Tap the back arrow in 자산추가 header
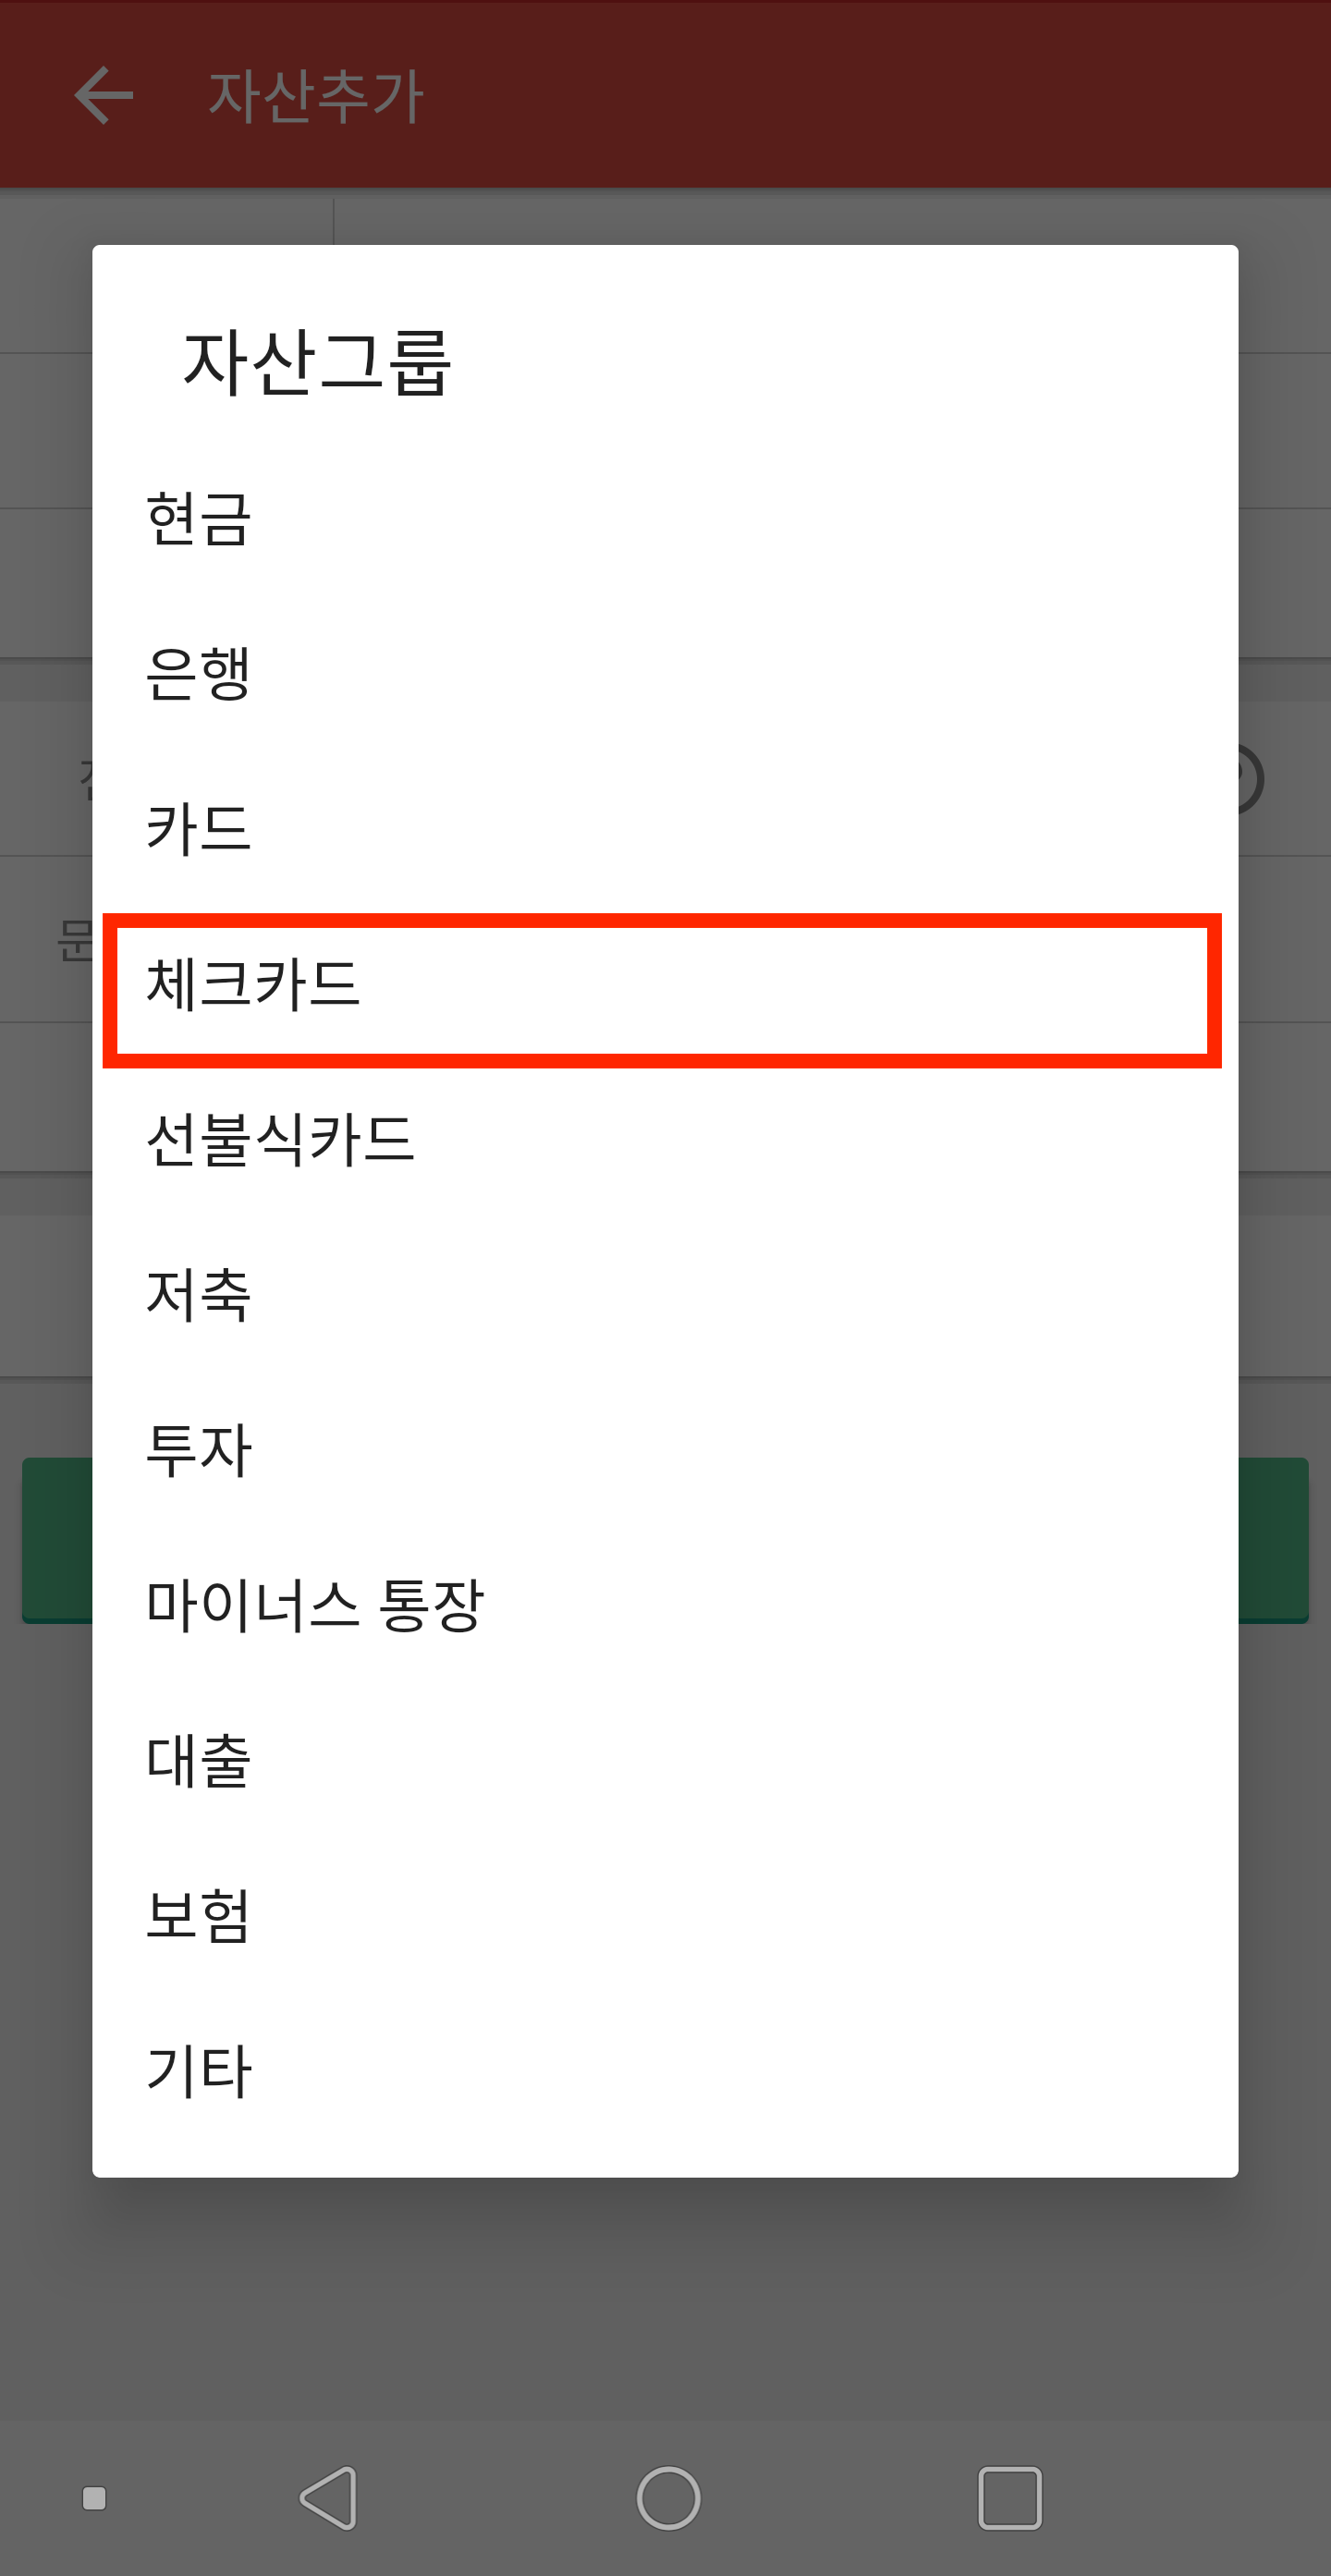 [x=104, y=95]
